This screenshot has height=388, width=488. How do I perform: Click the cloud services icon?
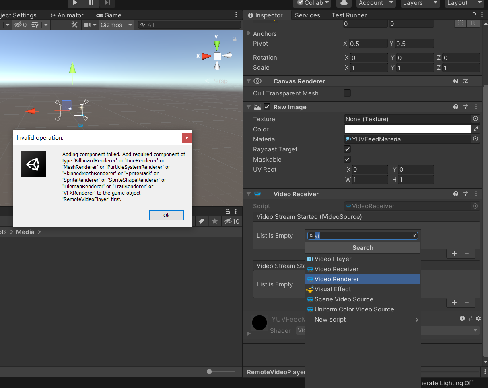[x=344, y=3]
